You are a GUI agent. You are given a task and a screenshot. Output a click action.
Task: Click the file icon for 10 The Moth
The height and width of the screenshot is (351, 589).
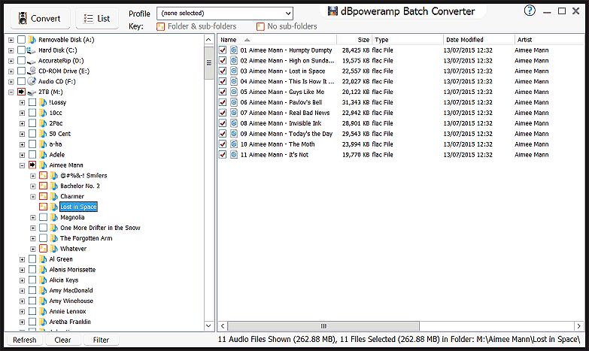234,144
